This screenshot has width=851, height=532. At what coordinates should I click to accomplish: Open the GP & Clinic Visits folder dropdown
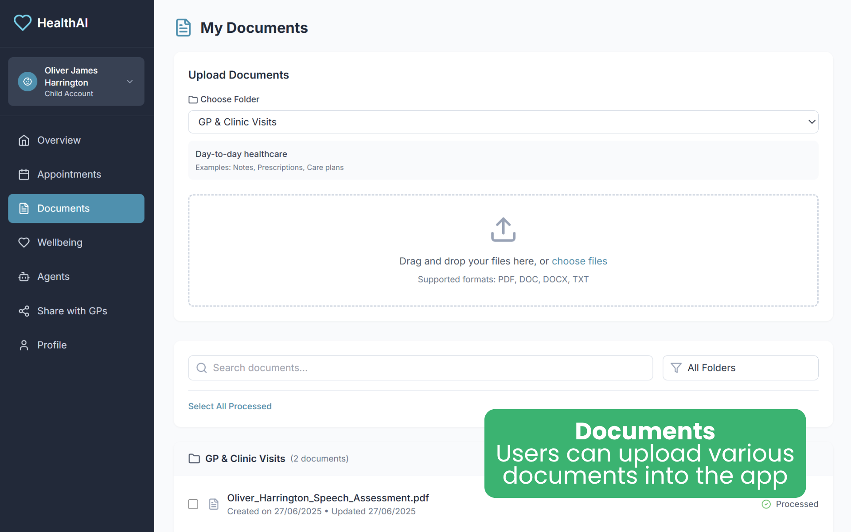click(x=503, y=122)
